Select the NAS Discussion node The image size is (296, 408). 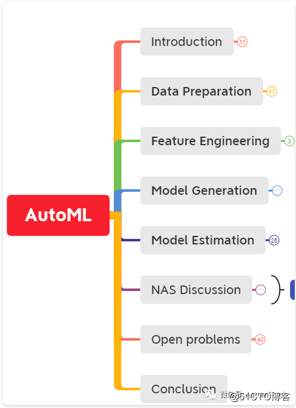(196, 290)
